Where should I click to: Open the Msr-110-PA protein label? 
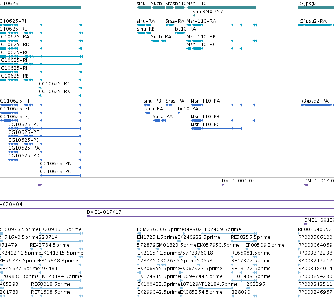coord(206,101)
